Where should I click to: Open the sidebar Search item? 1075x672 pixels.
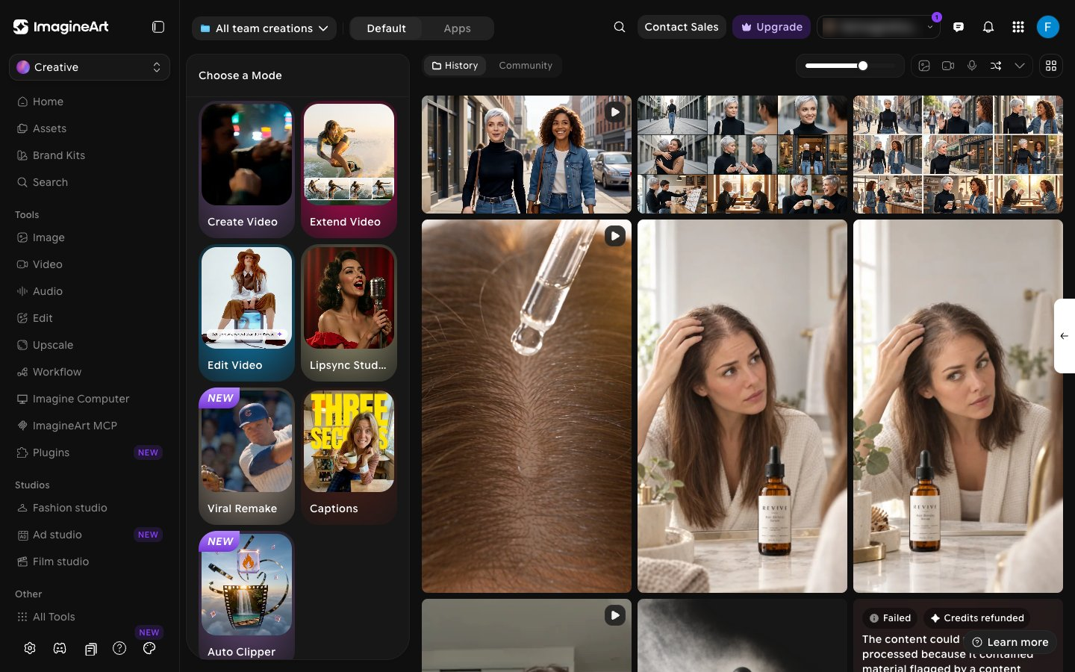[x=90, y=182]
